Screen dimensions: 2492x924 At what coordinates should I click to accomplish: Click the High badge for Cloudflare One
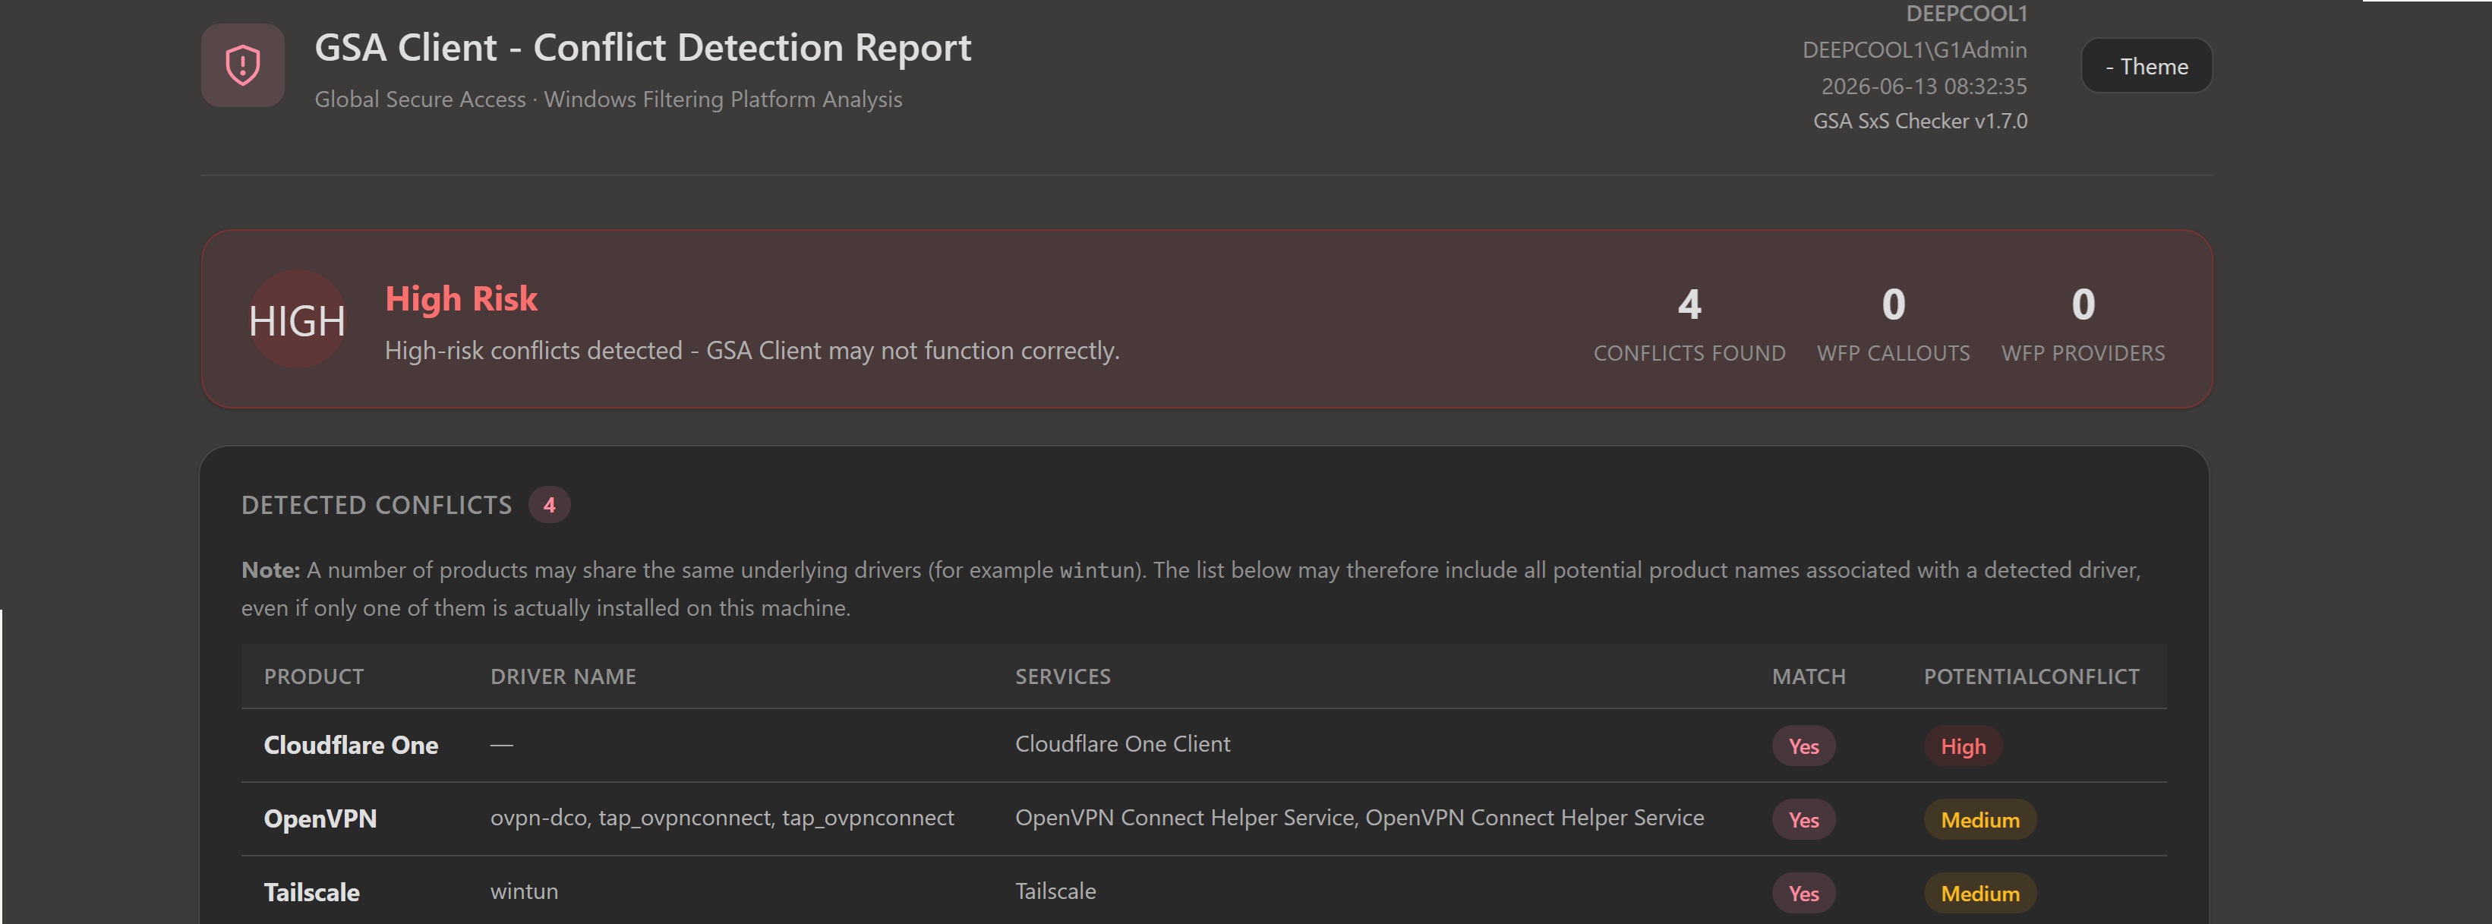pos(1963,746)
